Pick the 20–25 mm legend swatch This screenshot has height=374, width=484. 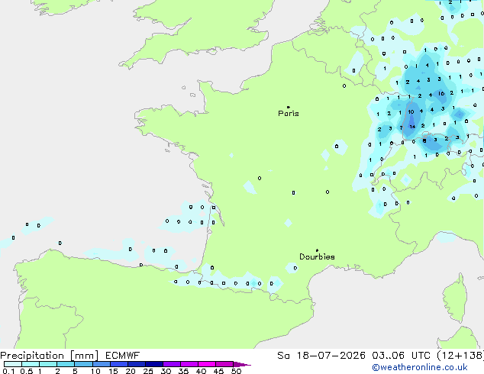coord(137,364)
